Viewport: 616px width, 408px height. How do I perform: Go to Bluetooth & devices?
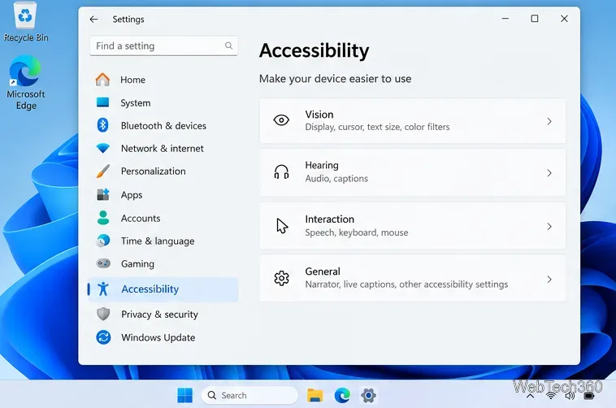tap(163, 125)
